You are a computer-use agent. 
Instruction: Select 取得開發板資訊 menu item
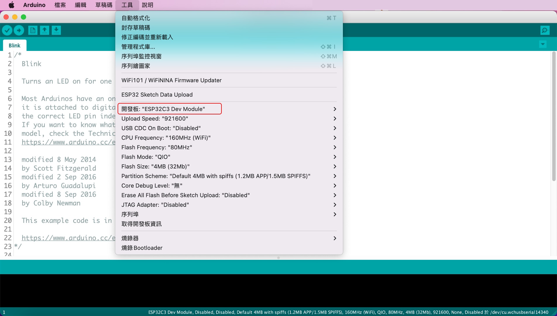(x=229, y=224)
